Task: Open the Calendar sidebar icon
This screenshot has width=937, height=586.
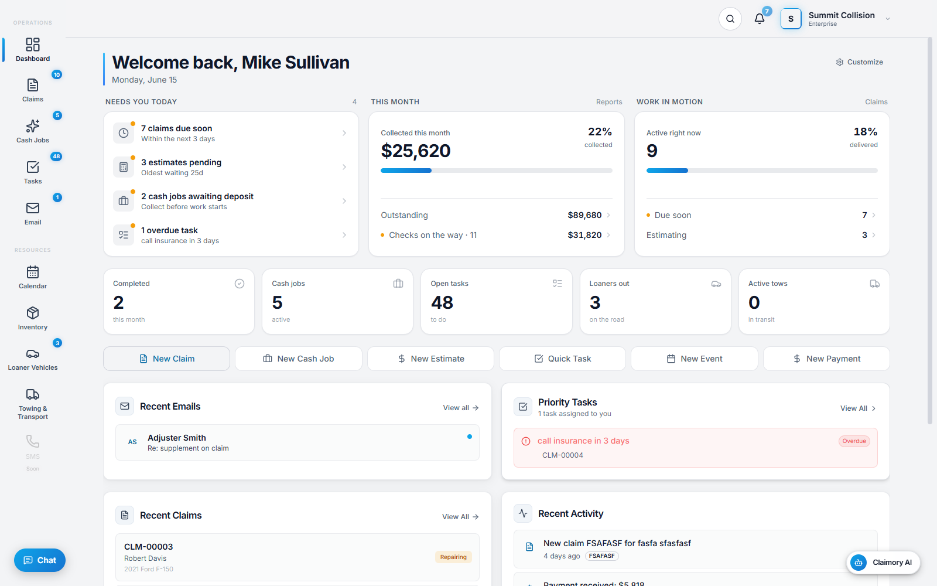Action: tap(33, 272)
